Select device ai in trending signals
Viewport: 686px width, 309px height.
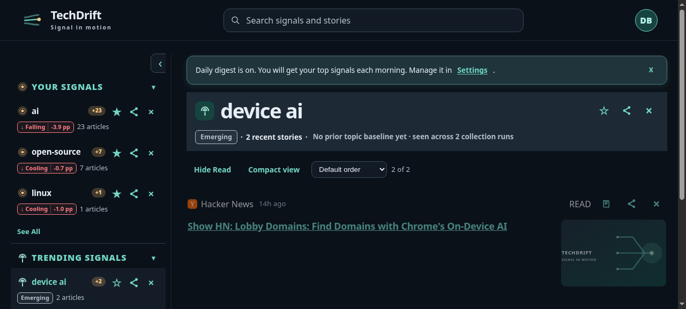click(49, 282)
